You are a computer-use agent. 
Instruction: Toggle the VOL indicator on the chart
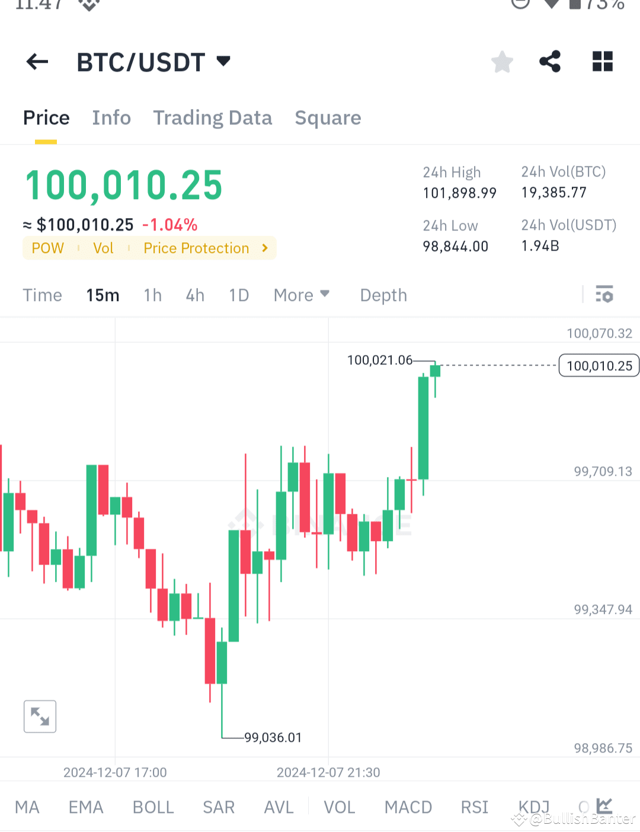339,807
